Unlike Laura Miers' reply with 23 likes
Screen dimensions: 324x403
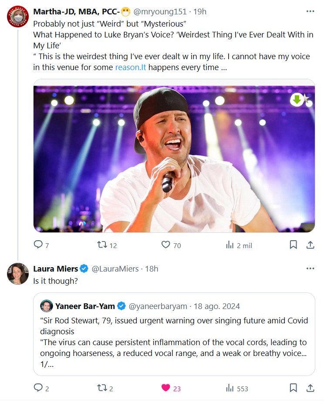(x=165, y=388)
